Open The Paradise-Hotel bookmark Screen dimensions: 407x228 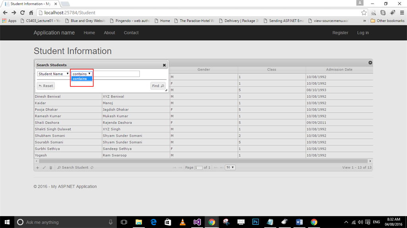(x=194, y=21)
